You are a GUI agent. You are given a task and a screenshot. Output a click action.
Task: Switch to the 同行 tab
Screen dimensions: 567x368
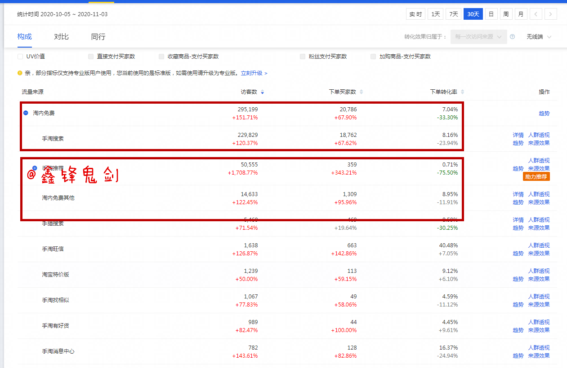pos(98,37)
